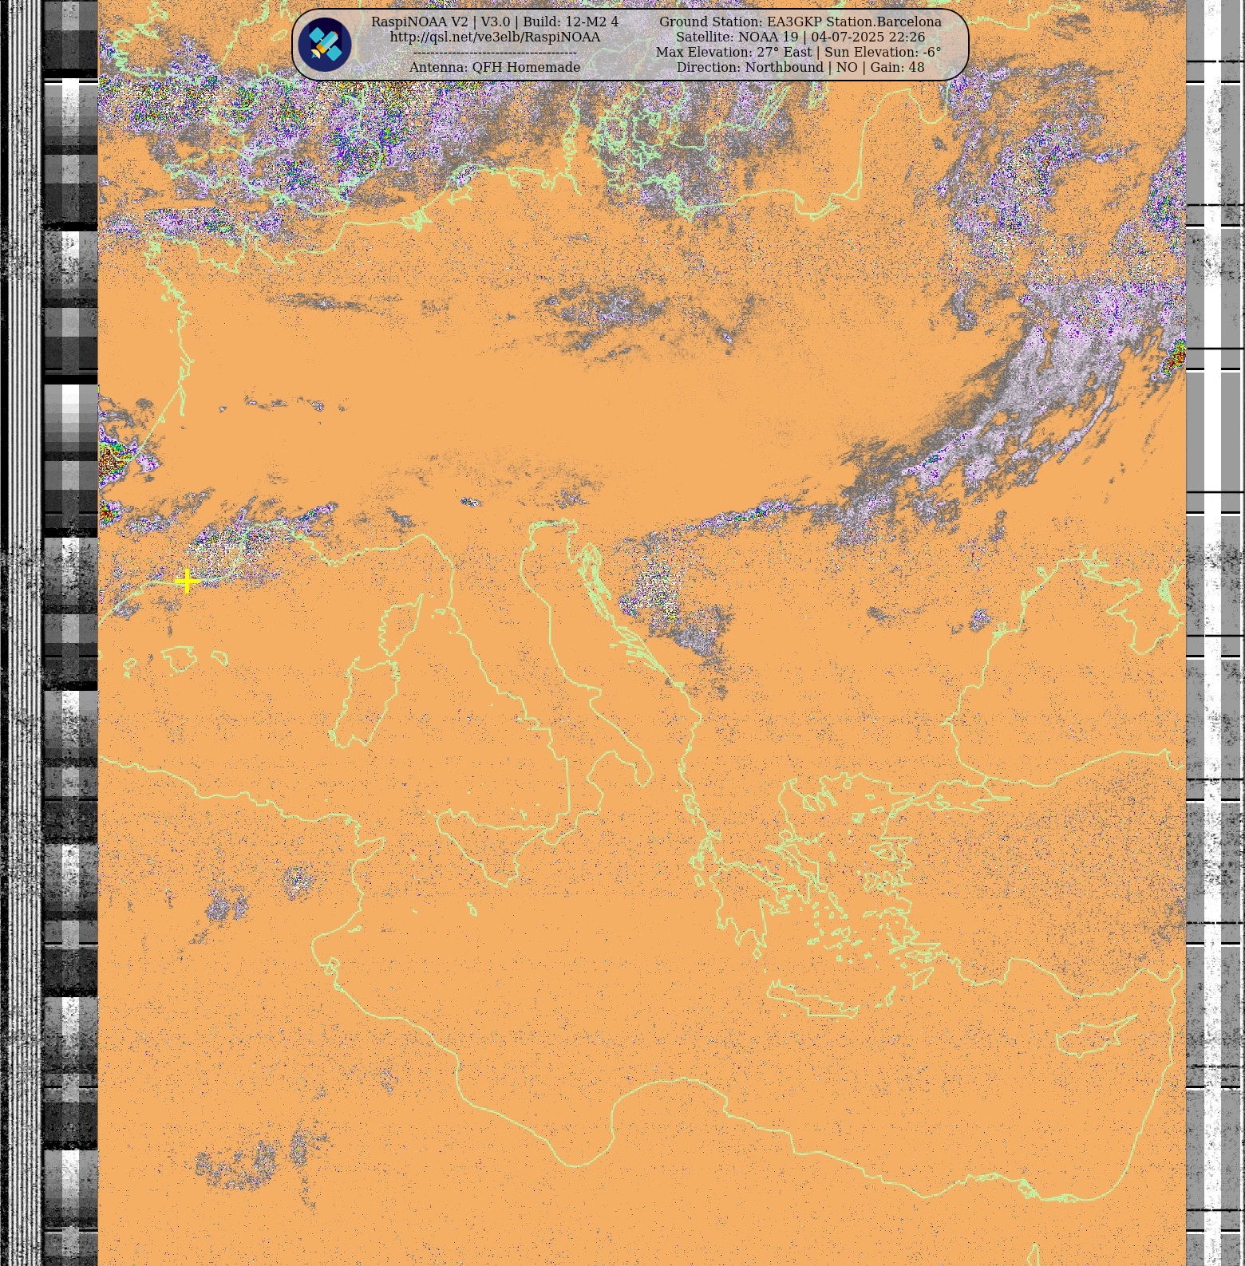Click the "RaspiNOAA V2 | V3.0 | Build: 12-M2 4" text
The width and height of the screenshot is (1245, 1266).
click(495, 22)
